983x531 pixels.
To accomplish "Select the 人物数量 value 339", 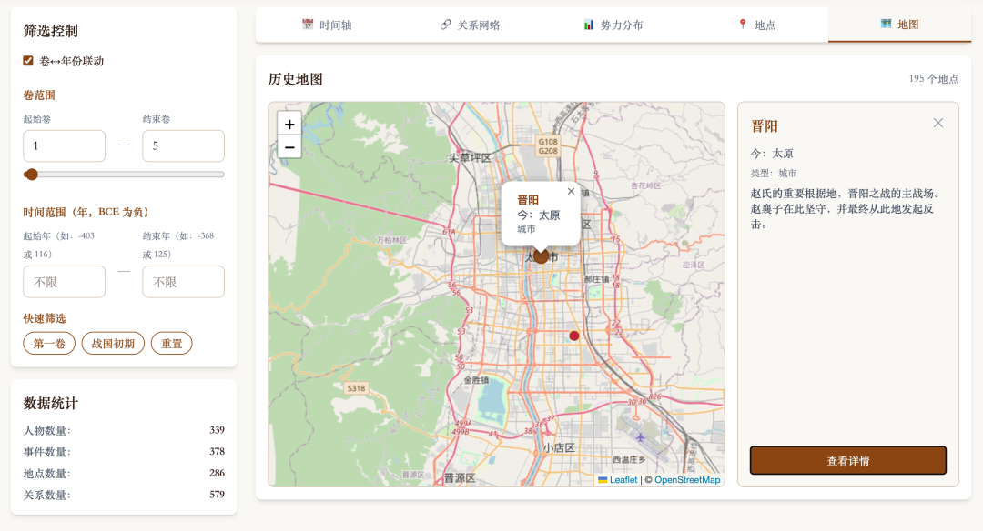I will (217, 430).
